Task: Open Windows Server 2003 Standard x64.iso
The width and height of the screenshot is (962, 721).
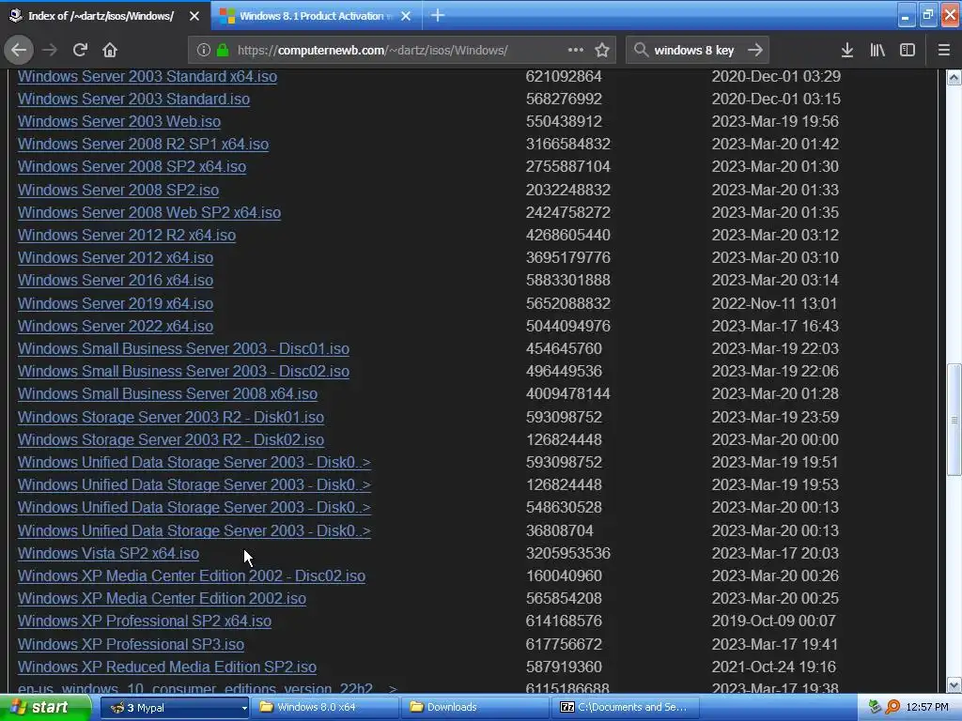Action: (x=147, y=77)
